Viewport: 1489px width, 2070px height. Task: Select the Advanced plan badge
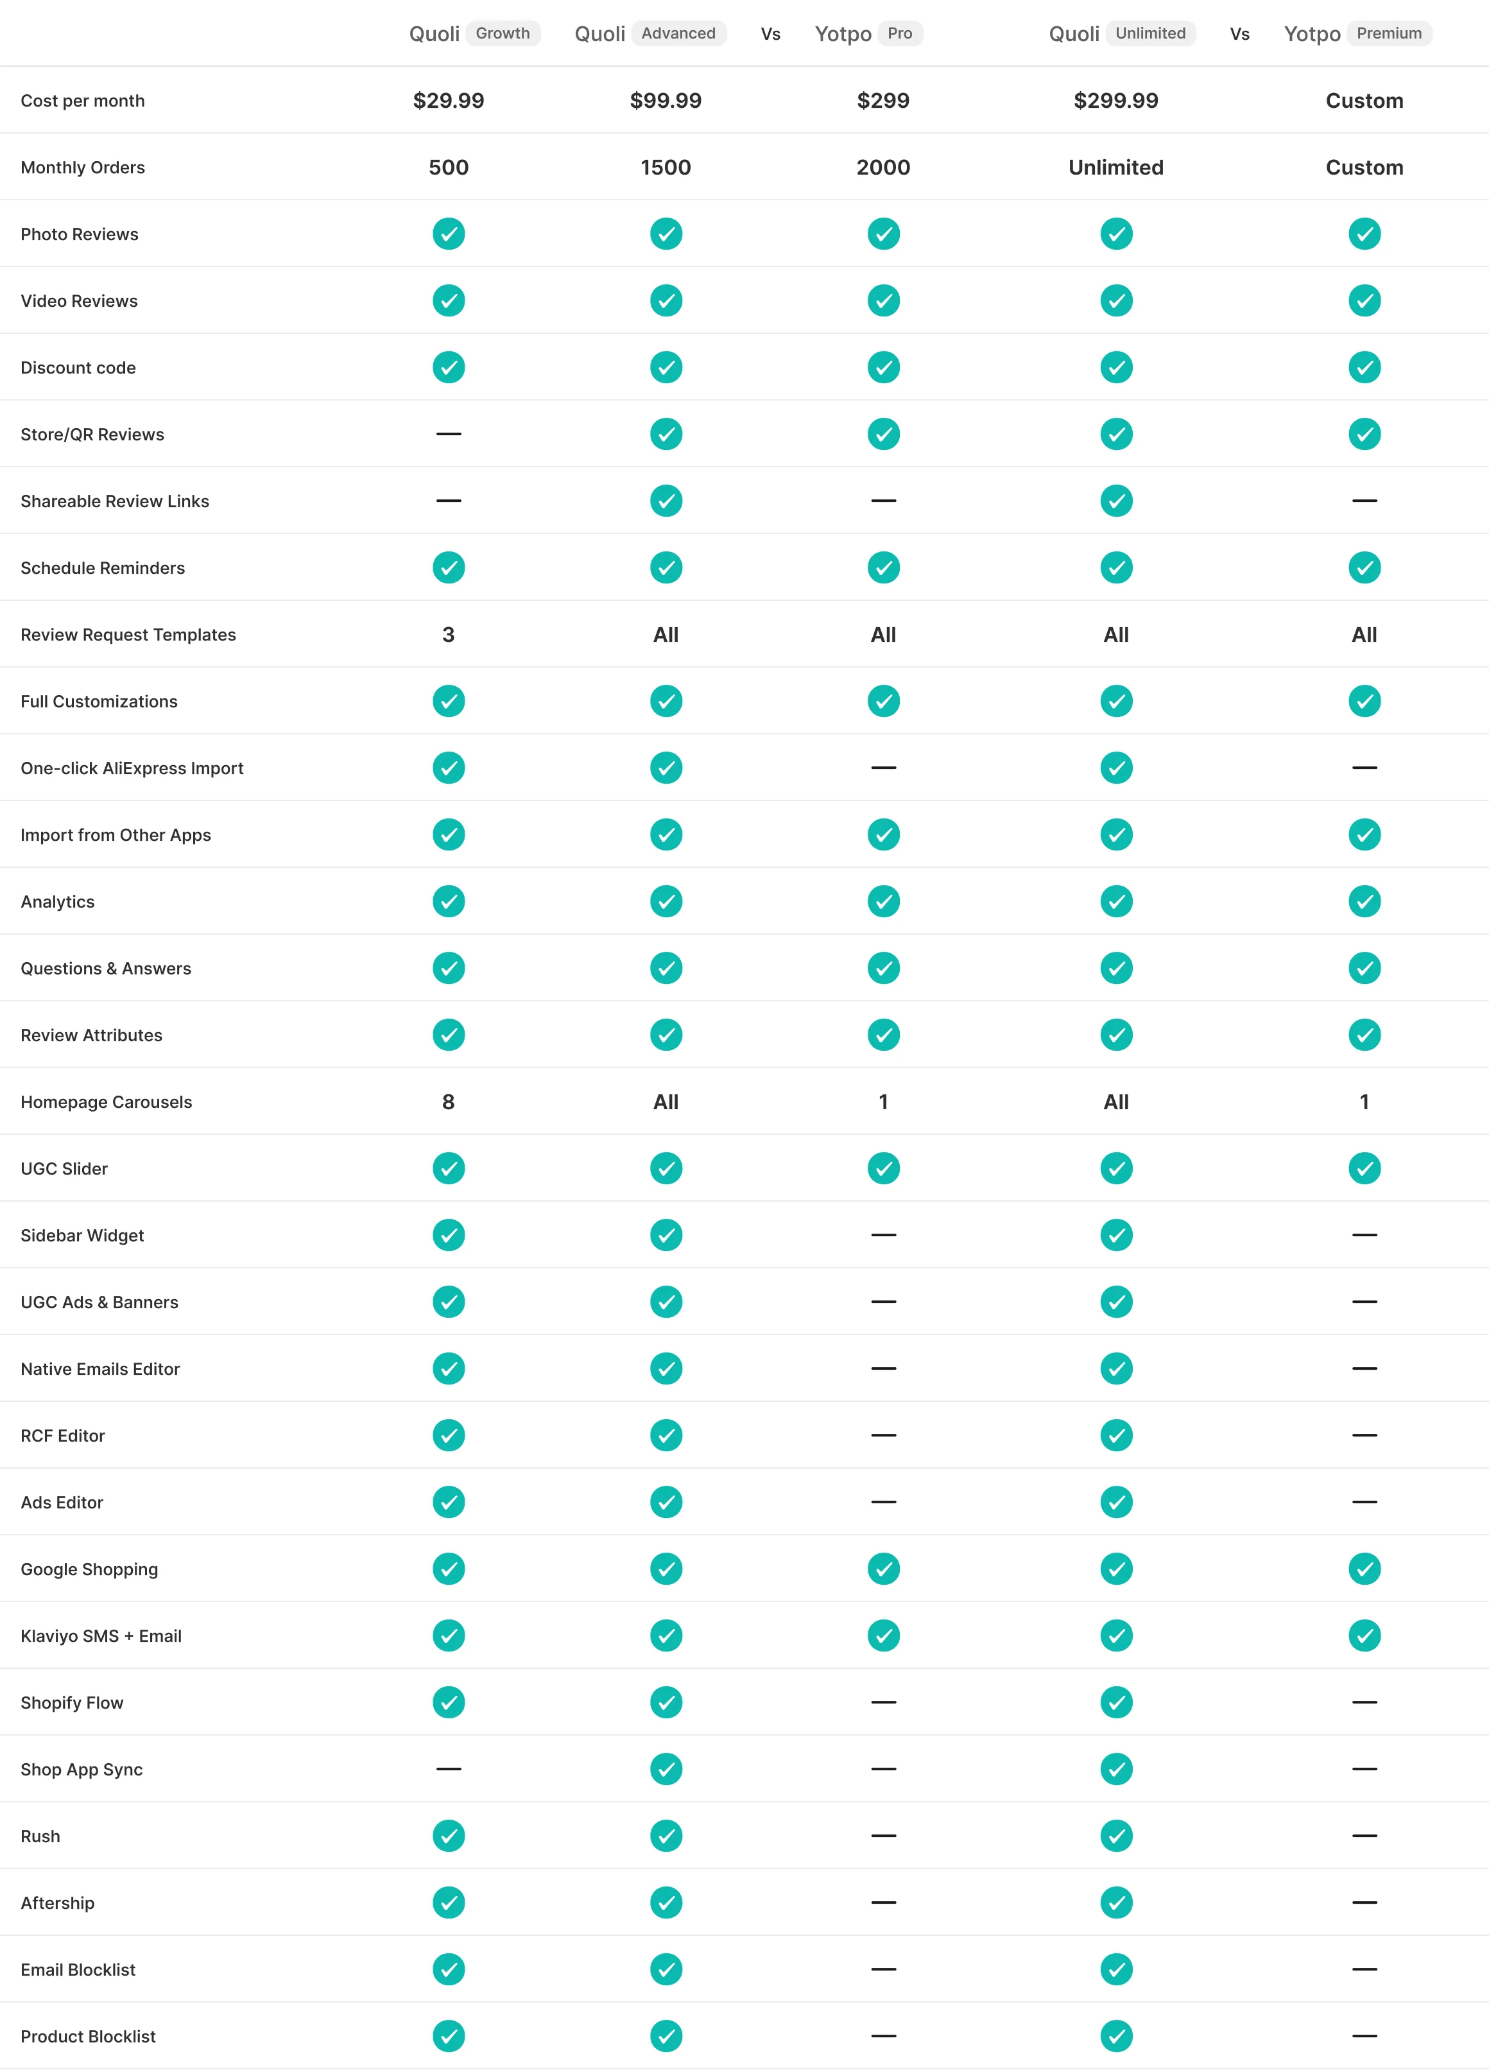pyautogui.click(x=678, y=34)
